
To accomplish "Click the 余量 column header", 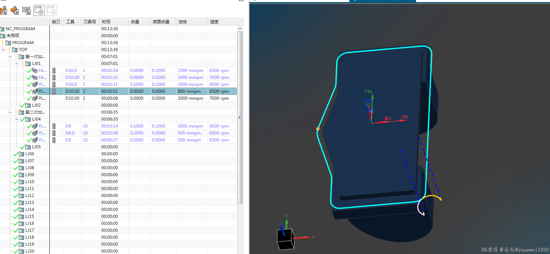I will tap(140, 22).
